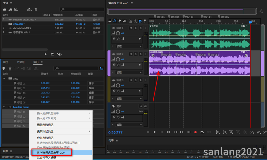This screenshot has width=267, height=160.
Task: Open the 标记 panel menu icon
Action: pyautogui.click(x=41, y=62)
